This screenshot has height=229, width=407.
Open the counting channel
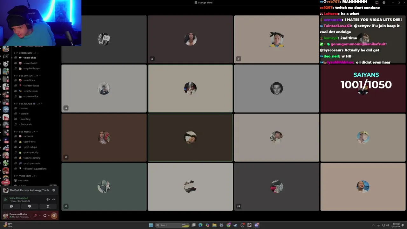pyautogui.click(x=25, y=119)
